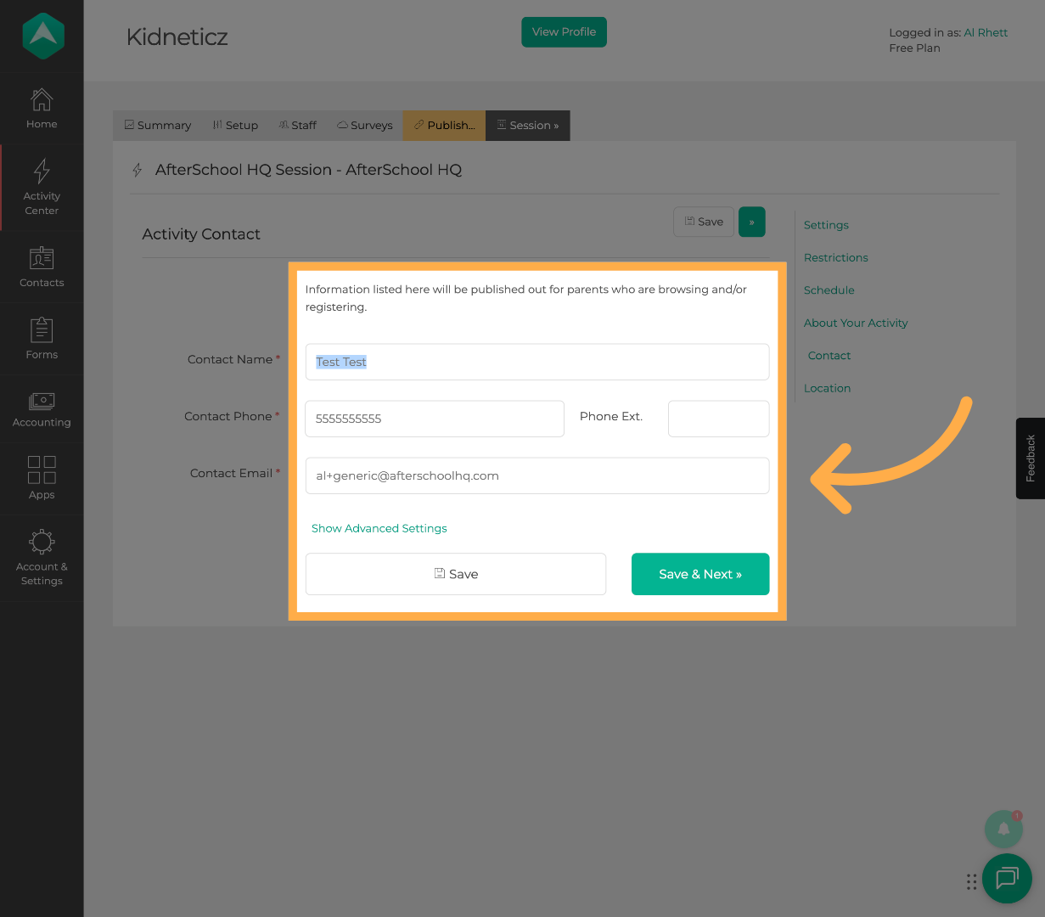1045x917 pixels.
Task: Switch to the Summary tab
Action: [x=158, y=126]
